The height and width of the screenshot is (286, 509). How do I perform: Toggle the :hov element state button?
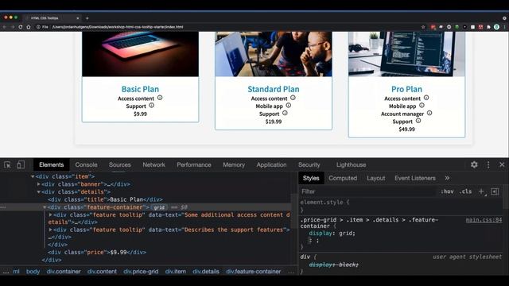coord(447,191)
